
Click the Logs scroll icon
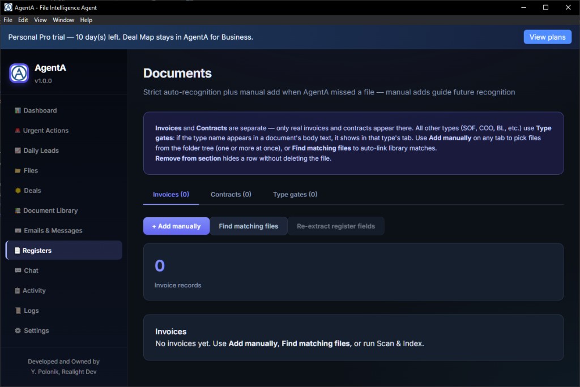tap(18, 311)
